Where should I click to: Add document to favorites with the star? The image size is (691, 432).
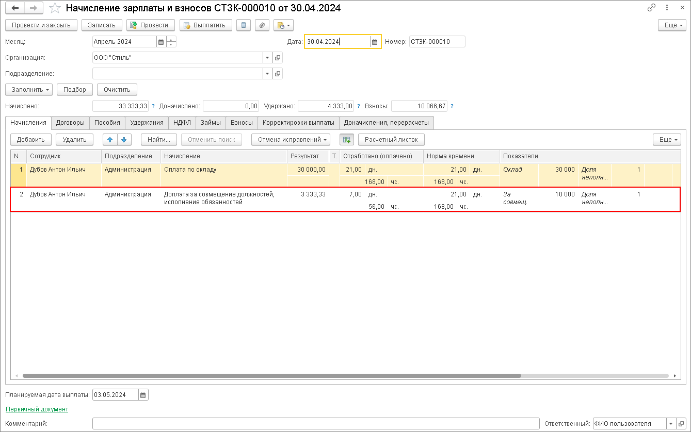(54, 8)
